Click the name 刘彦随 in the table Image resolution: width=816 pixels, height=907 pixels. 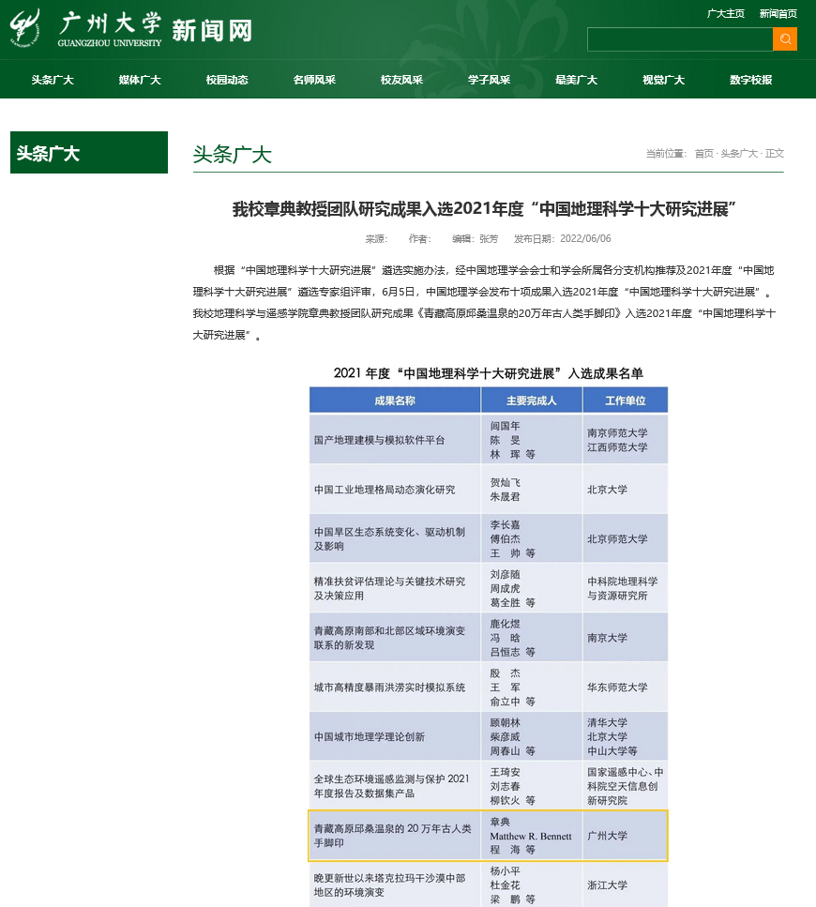(x=505, y=574)
